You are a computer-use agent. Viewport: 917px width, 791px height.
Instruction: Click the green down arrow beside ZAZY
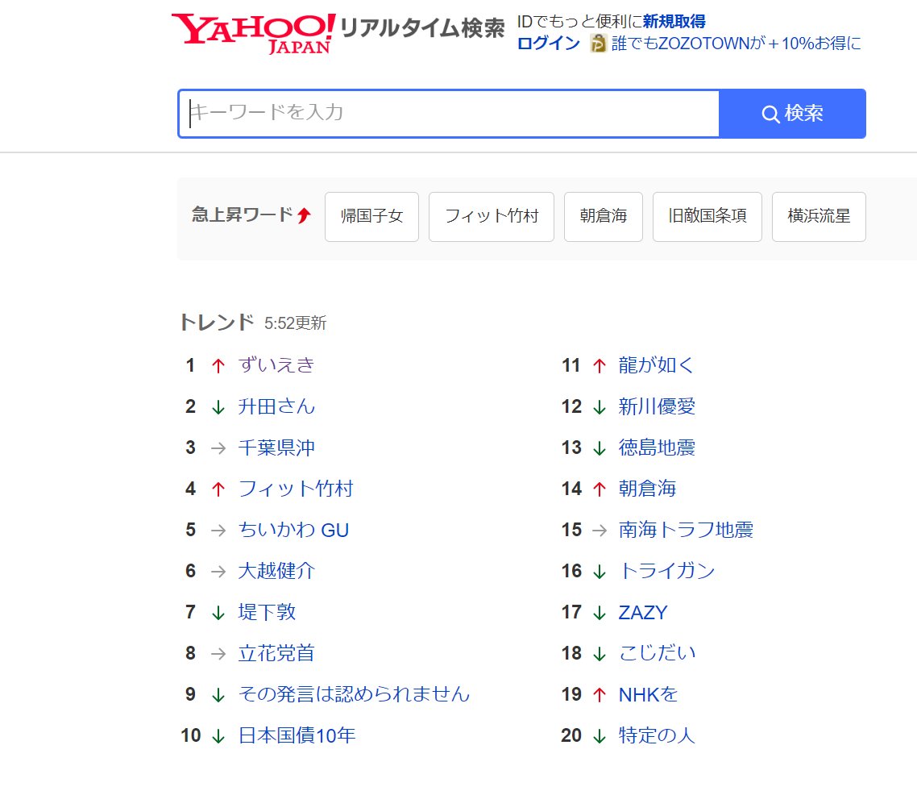point(599,613)
